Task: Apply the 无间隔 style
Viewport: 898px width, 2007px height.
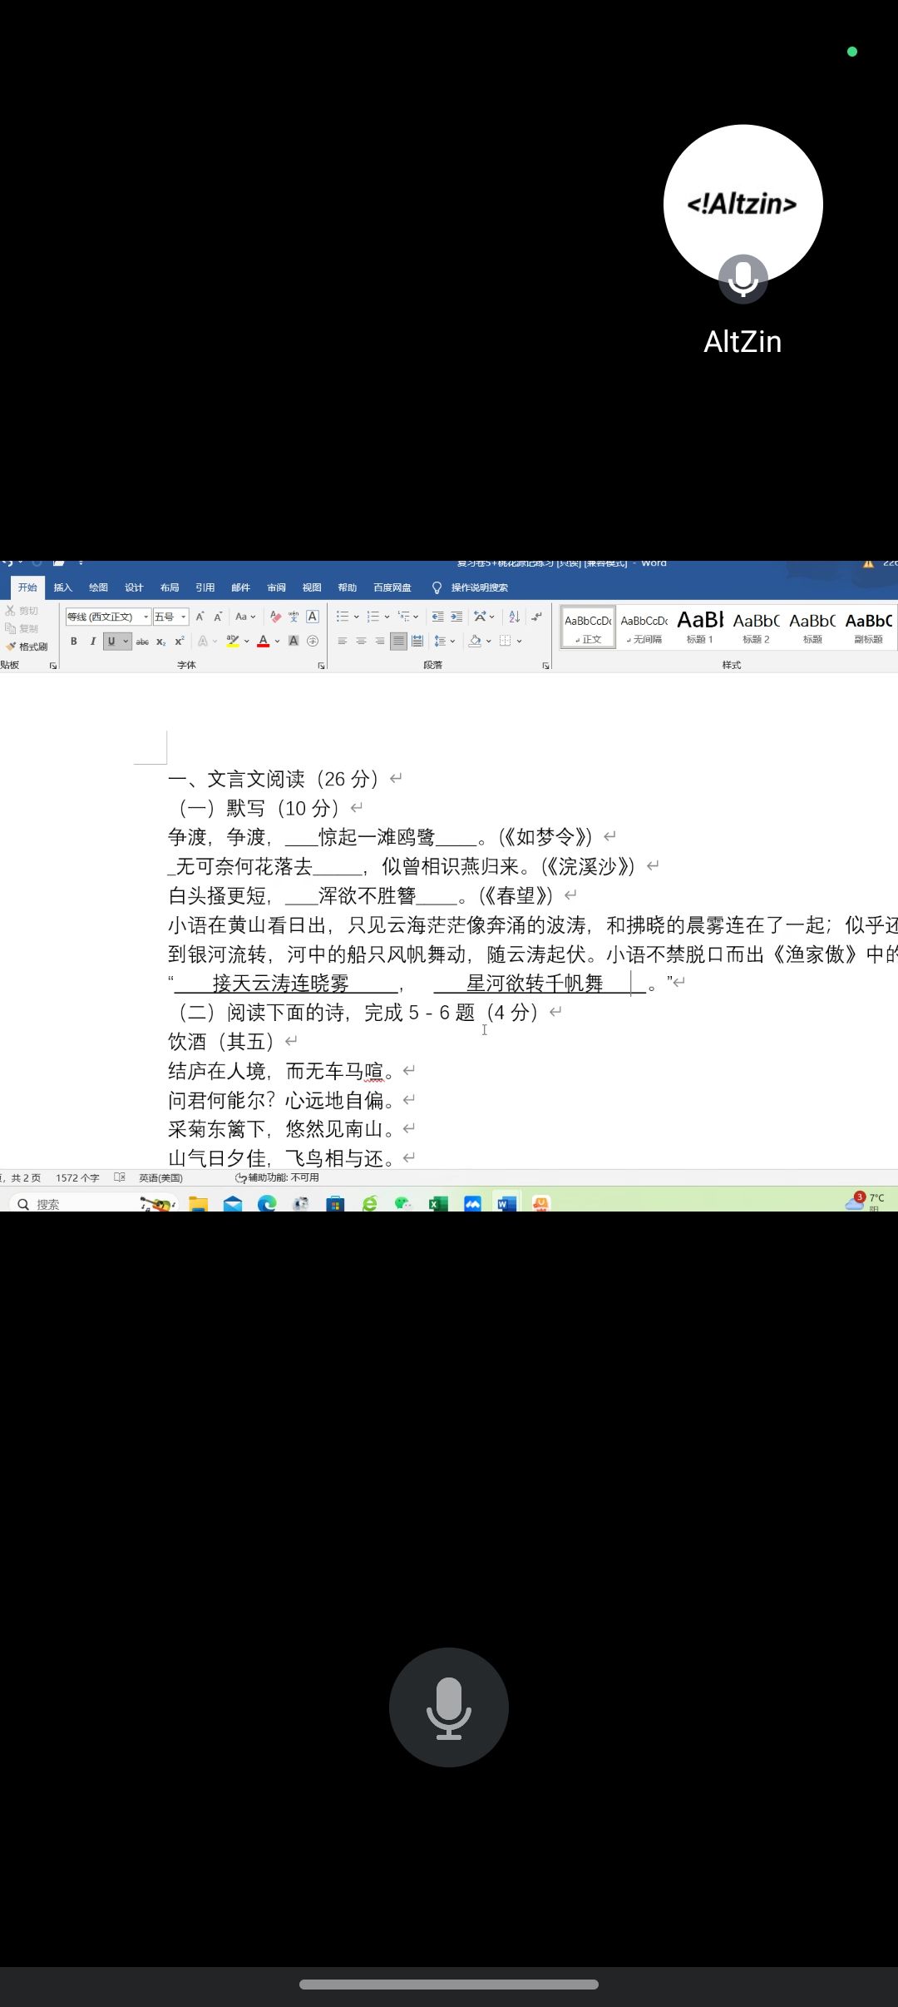Action: coord(644,627)
